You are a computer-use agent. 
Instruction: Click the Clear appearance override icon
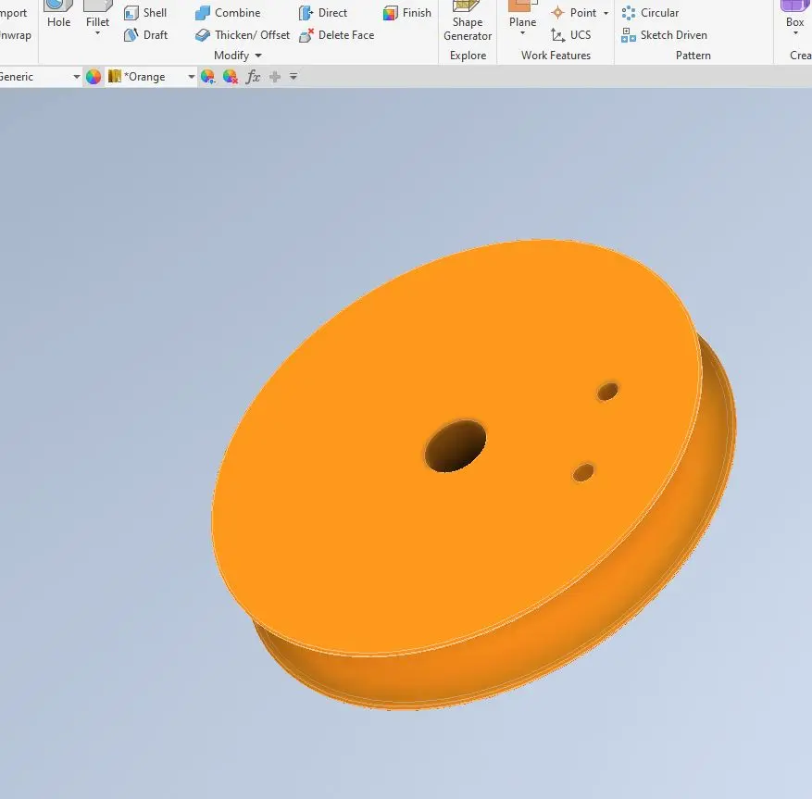(x=231, y=77)
